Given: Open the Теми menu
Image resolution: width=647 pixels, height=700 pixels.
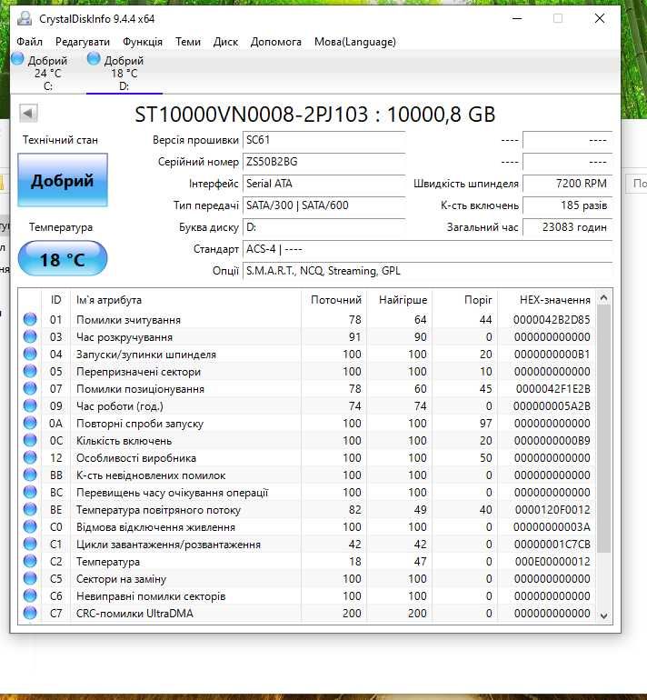Looking at the screenshot, I should click(188, 42).
